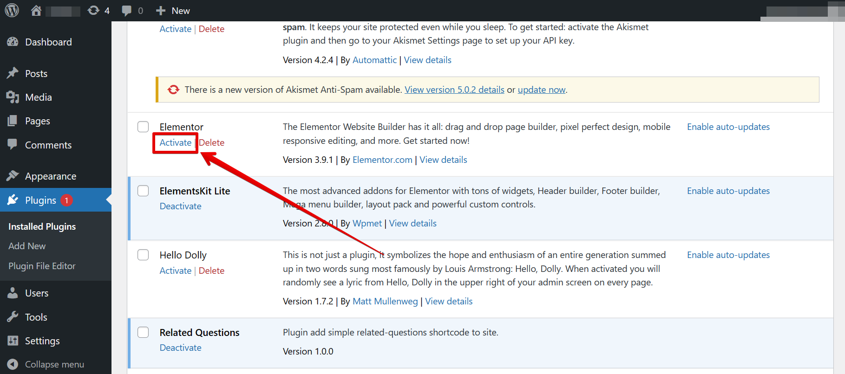Deactivate the ElementsKit Lite plugin
The image size is (845, 374).
180,206
